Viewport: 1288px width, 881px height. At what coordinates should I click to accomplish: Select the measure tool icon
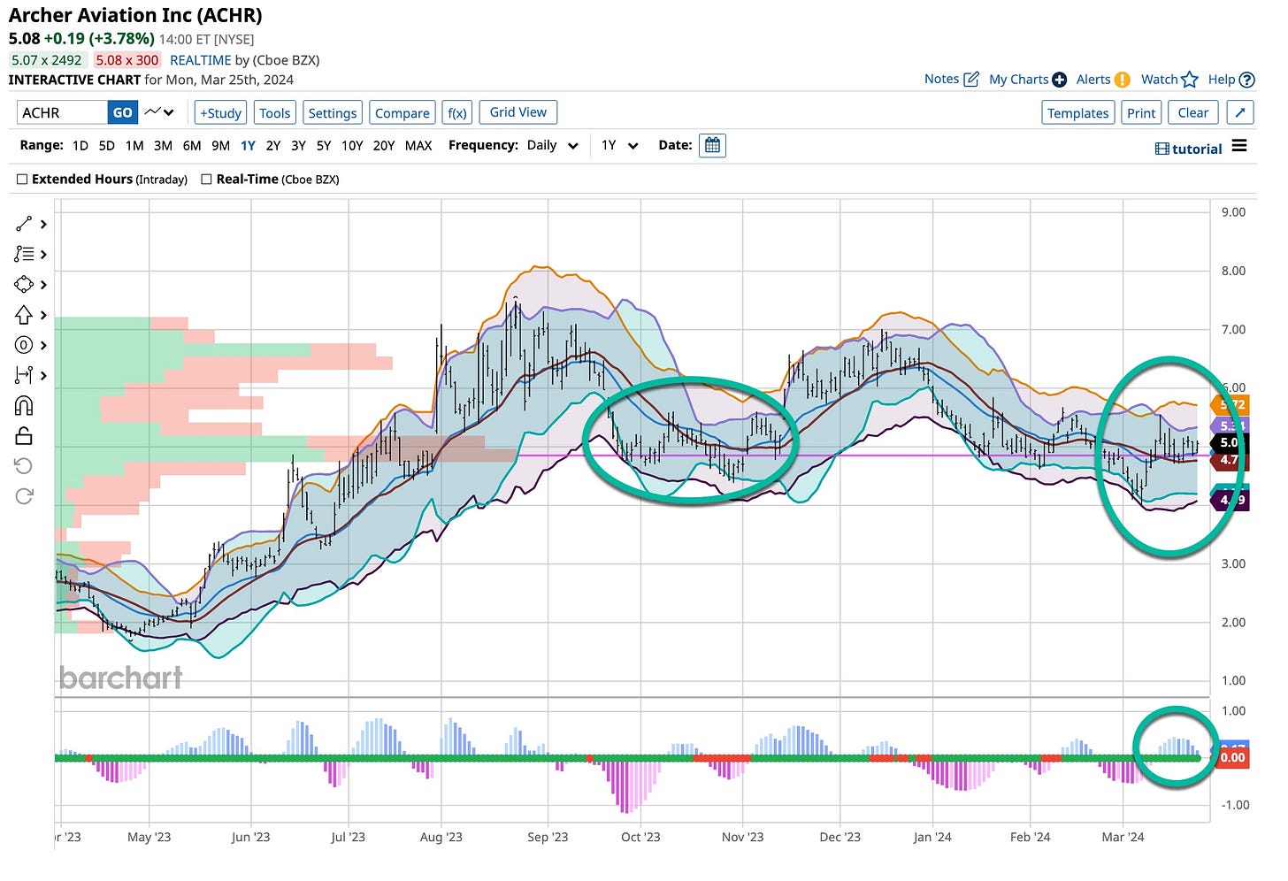(x=24, y=375)
